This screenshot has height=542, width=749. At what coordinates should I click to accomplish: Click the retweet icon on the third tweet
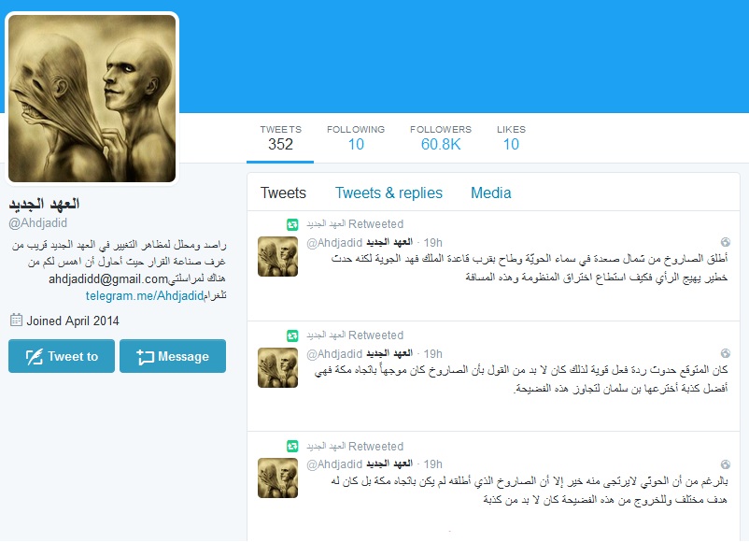tap(292, 447)
